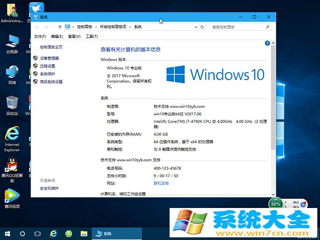Expand the recent locations dropdown arrow
Viewport: 320px width, 240px height.
(x=52, y=27)
